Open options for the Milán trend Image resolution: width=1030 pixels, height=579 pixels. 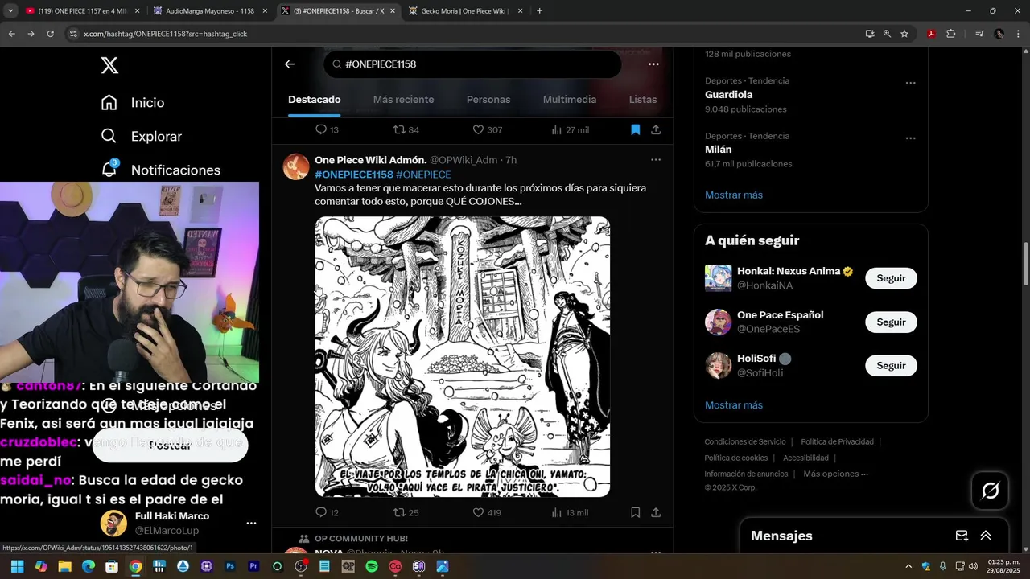pos(910,138)
